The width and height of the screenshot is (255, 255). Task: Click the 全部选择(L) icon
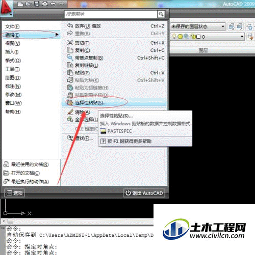[70, 120]
